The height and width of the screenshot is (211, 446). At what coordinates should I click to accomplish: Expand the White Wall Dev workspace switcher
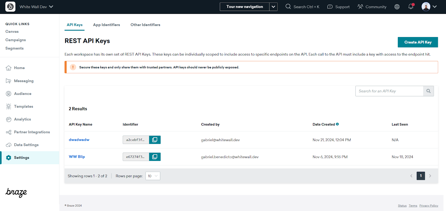point(36,7)
